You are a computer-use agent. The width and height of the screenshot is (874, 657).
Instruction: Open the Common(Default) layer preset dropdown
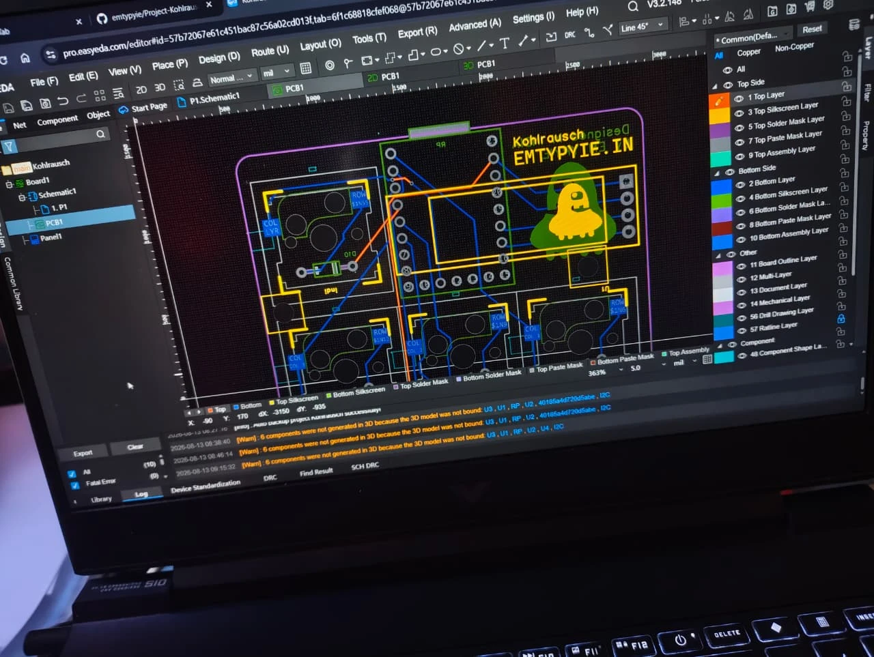pos(752,37)
